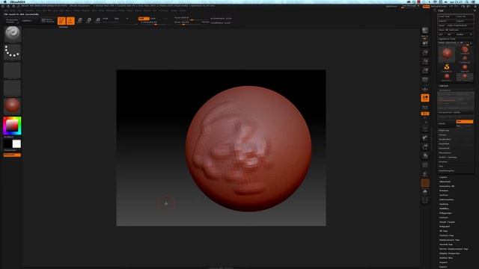The height and width of the screenshot is (269, 479).
Task: Select the Scale transform tool in top shelf
Action: pos(88,20)
